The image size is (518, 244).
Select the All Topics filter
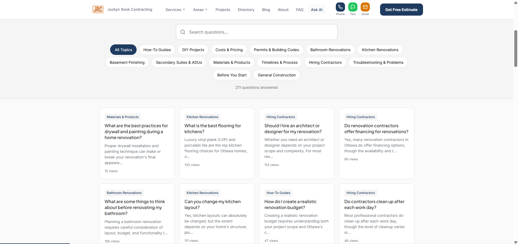point(123,50)
